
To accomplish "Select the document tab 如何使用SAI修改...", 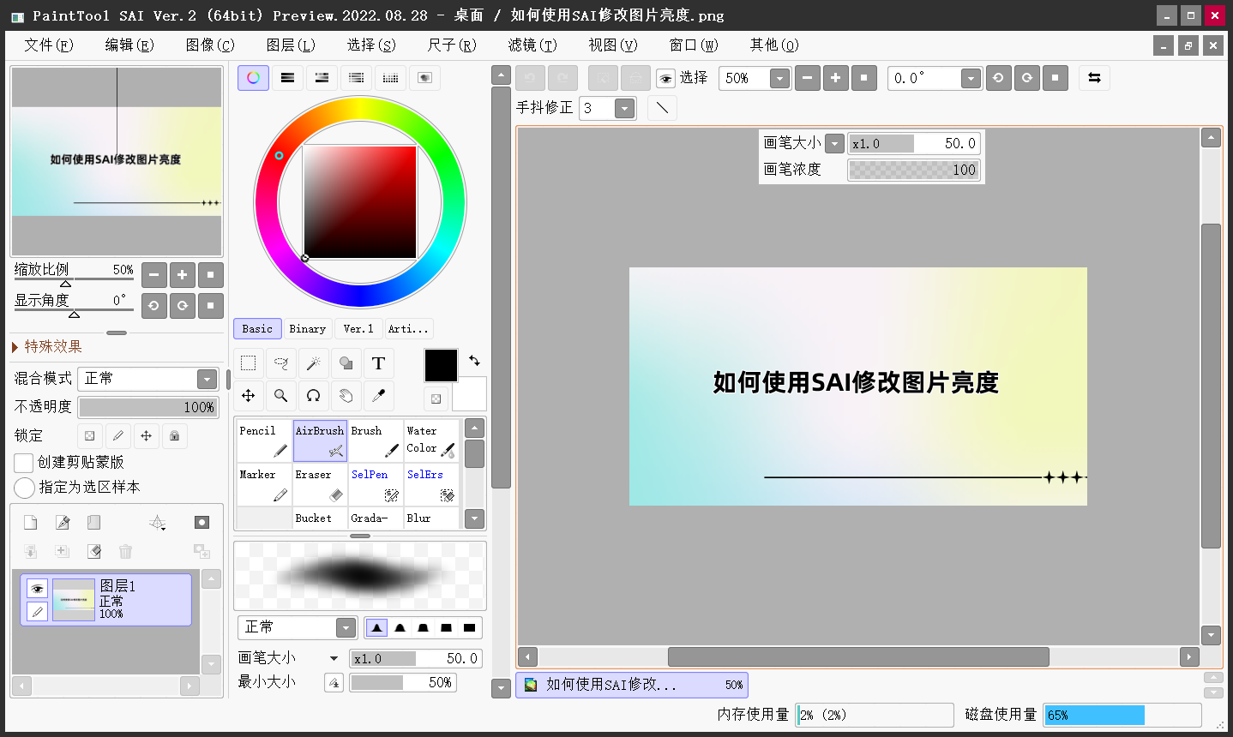I will [632, 685].
